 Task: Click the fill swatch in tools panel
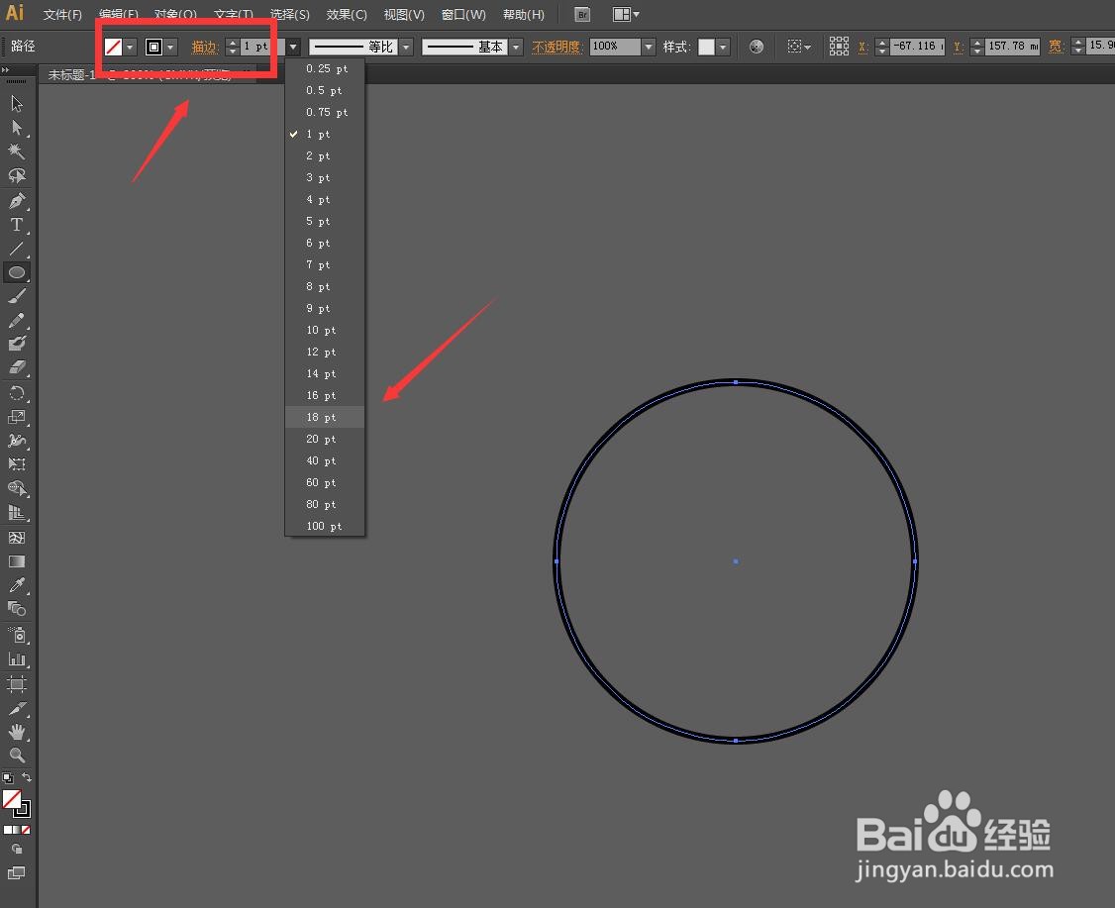[11, 799]
